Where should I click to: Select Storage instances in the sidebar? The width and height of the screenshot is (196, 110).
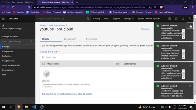10,37
